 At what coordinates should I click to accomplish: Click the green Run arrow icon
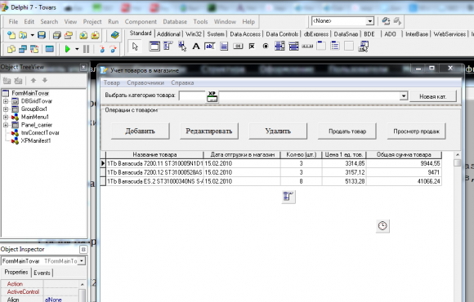coord(68,49)
